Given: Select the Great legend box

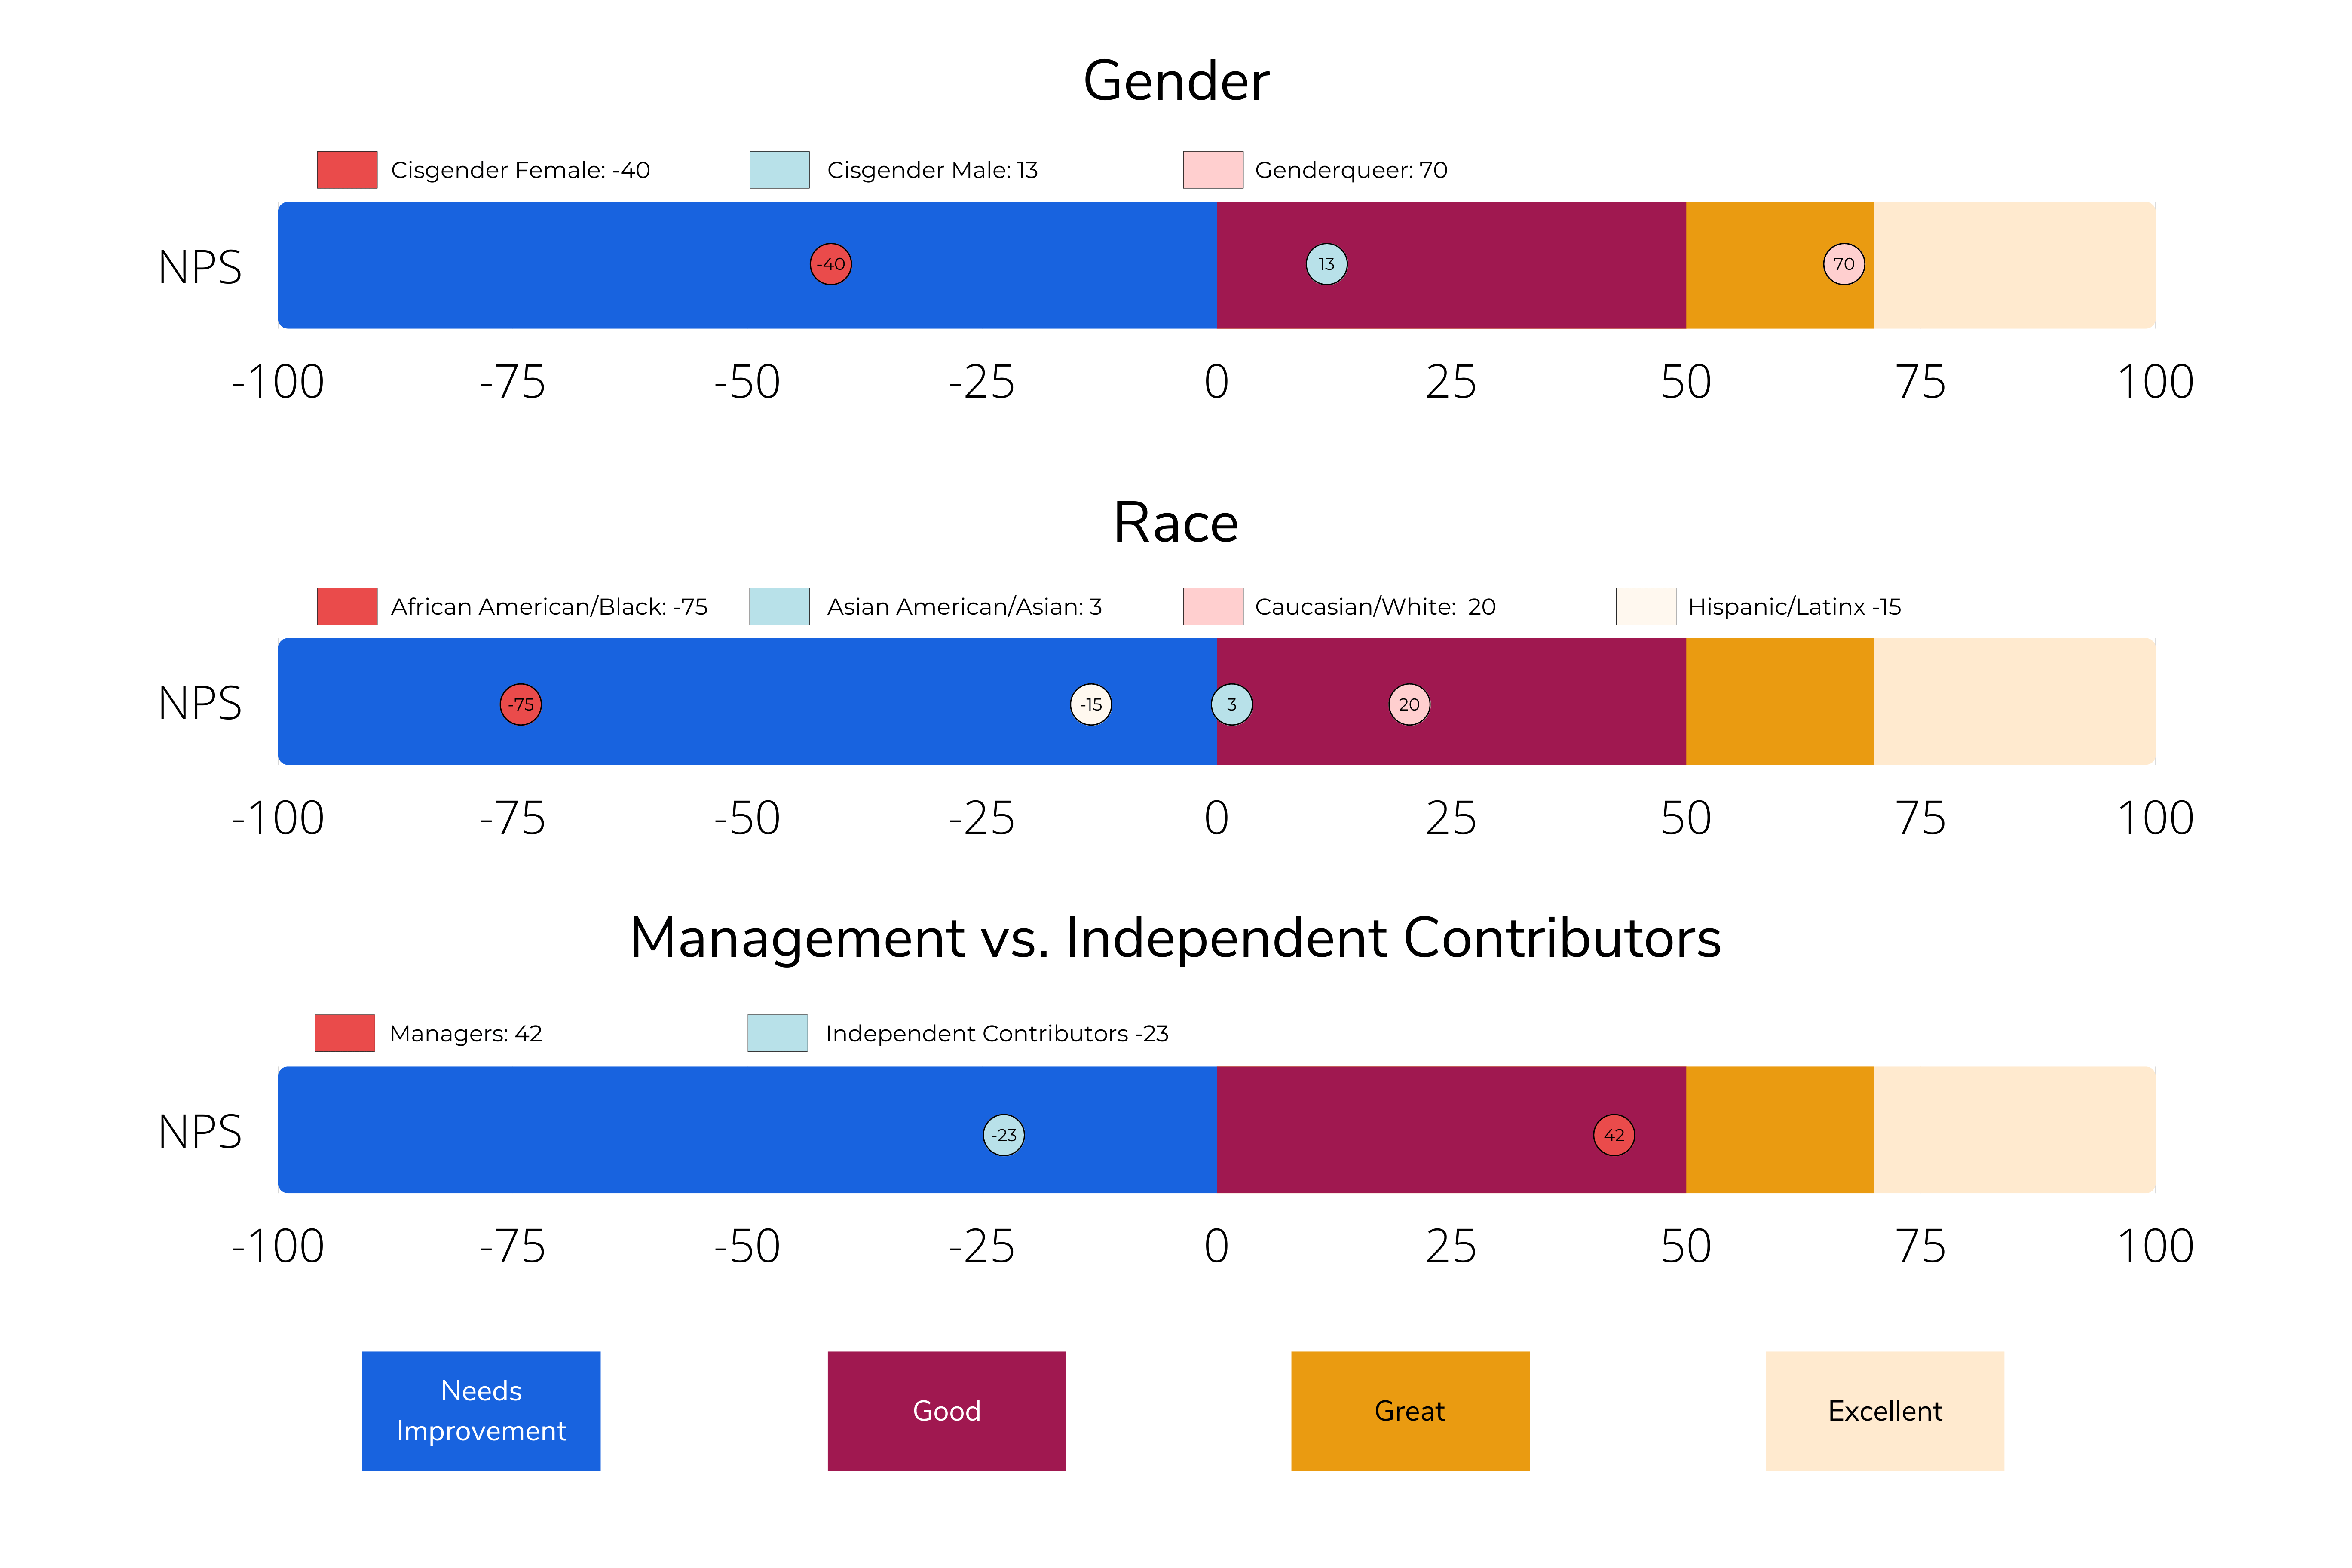Looking at the screenshot, I should pyautogui.click(x=1410, y=1411).
